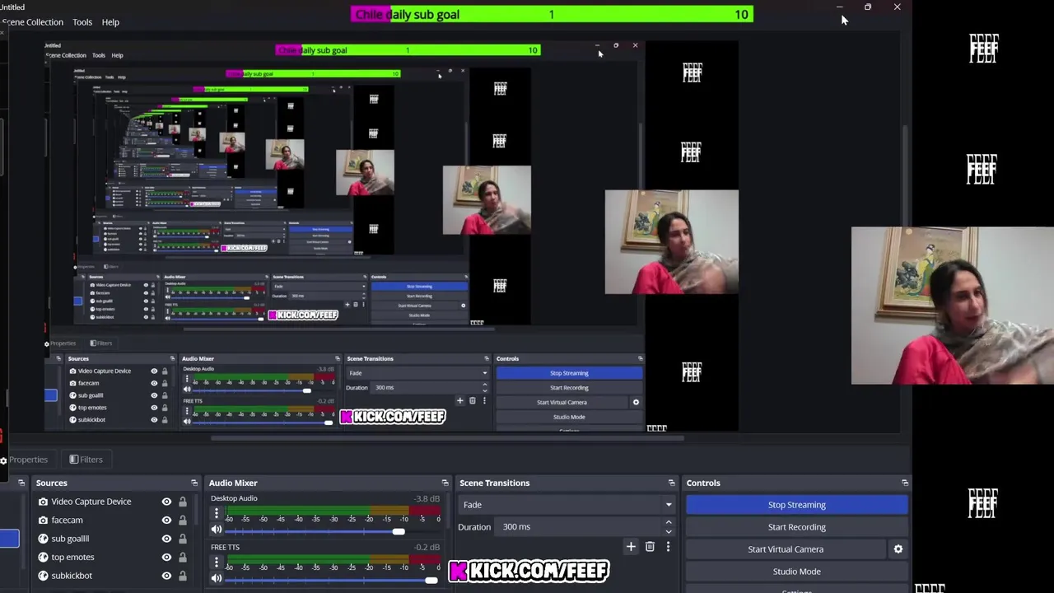Hide the sub goallll source

[166, 539]
